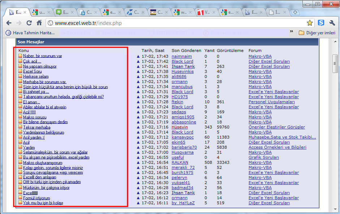The image size is (340, 214).
Task: Click last-post arrow icon beside 17-02, 17:43
Action: 138,56
